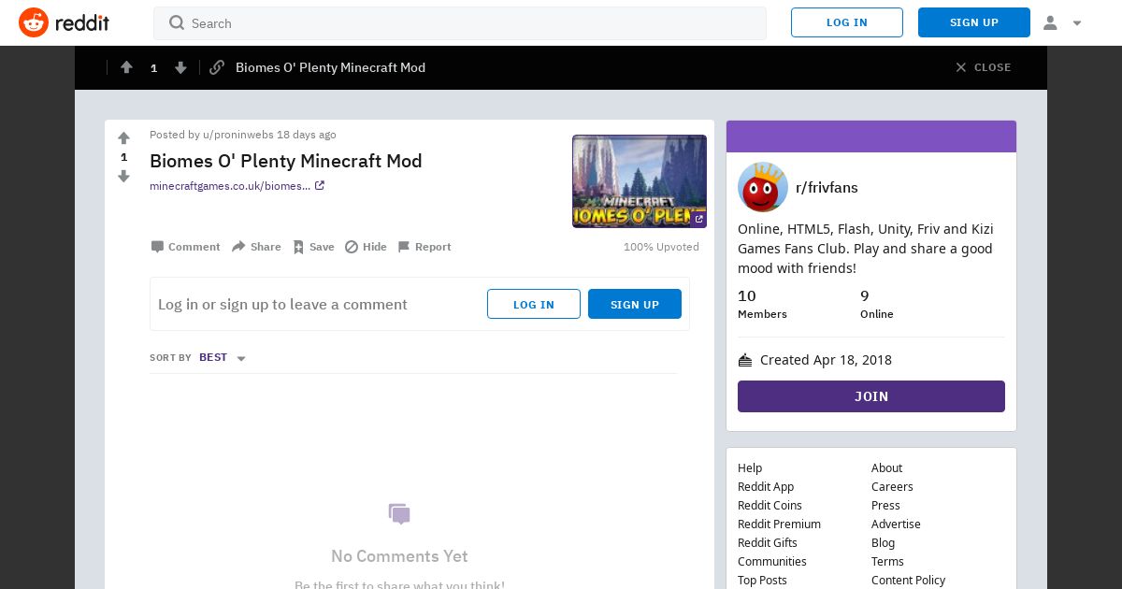Viewport: 1122px width, 589px height.
Task: Focus the Search input field
Action: coord(460,23)
